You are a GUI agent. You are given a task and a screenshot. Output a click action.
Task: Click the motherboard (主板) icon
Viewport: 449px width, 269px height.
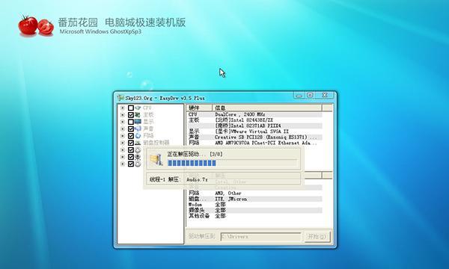(x=138, y=114)
